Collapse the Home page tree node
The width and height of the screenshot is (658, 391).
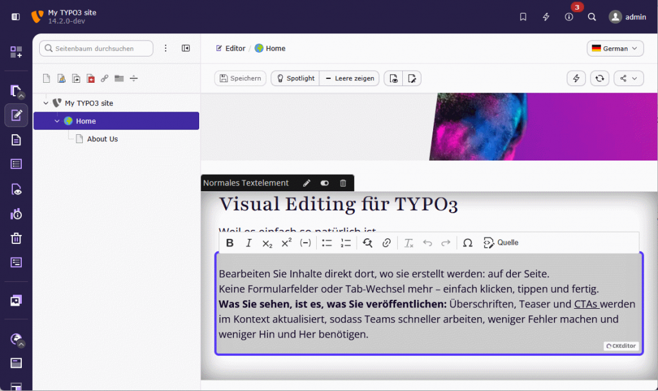[57, 121]
